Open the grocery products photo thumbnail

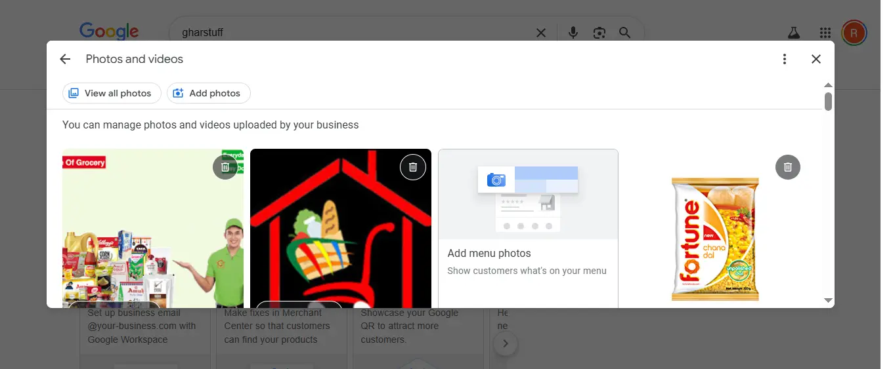153,228
